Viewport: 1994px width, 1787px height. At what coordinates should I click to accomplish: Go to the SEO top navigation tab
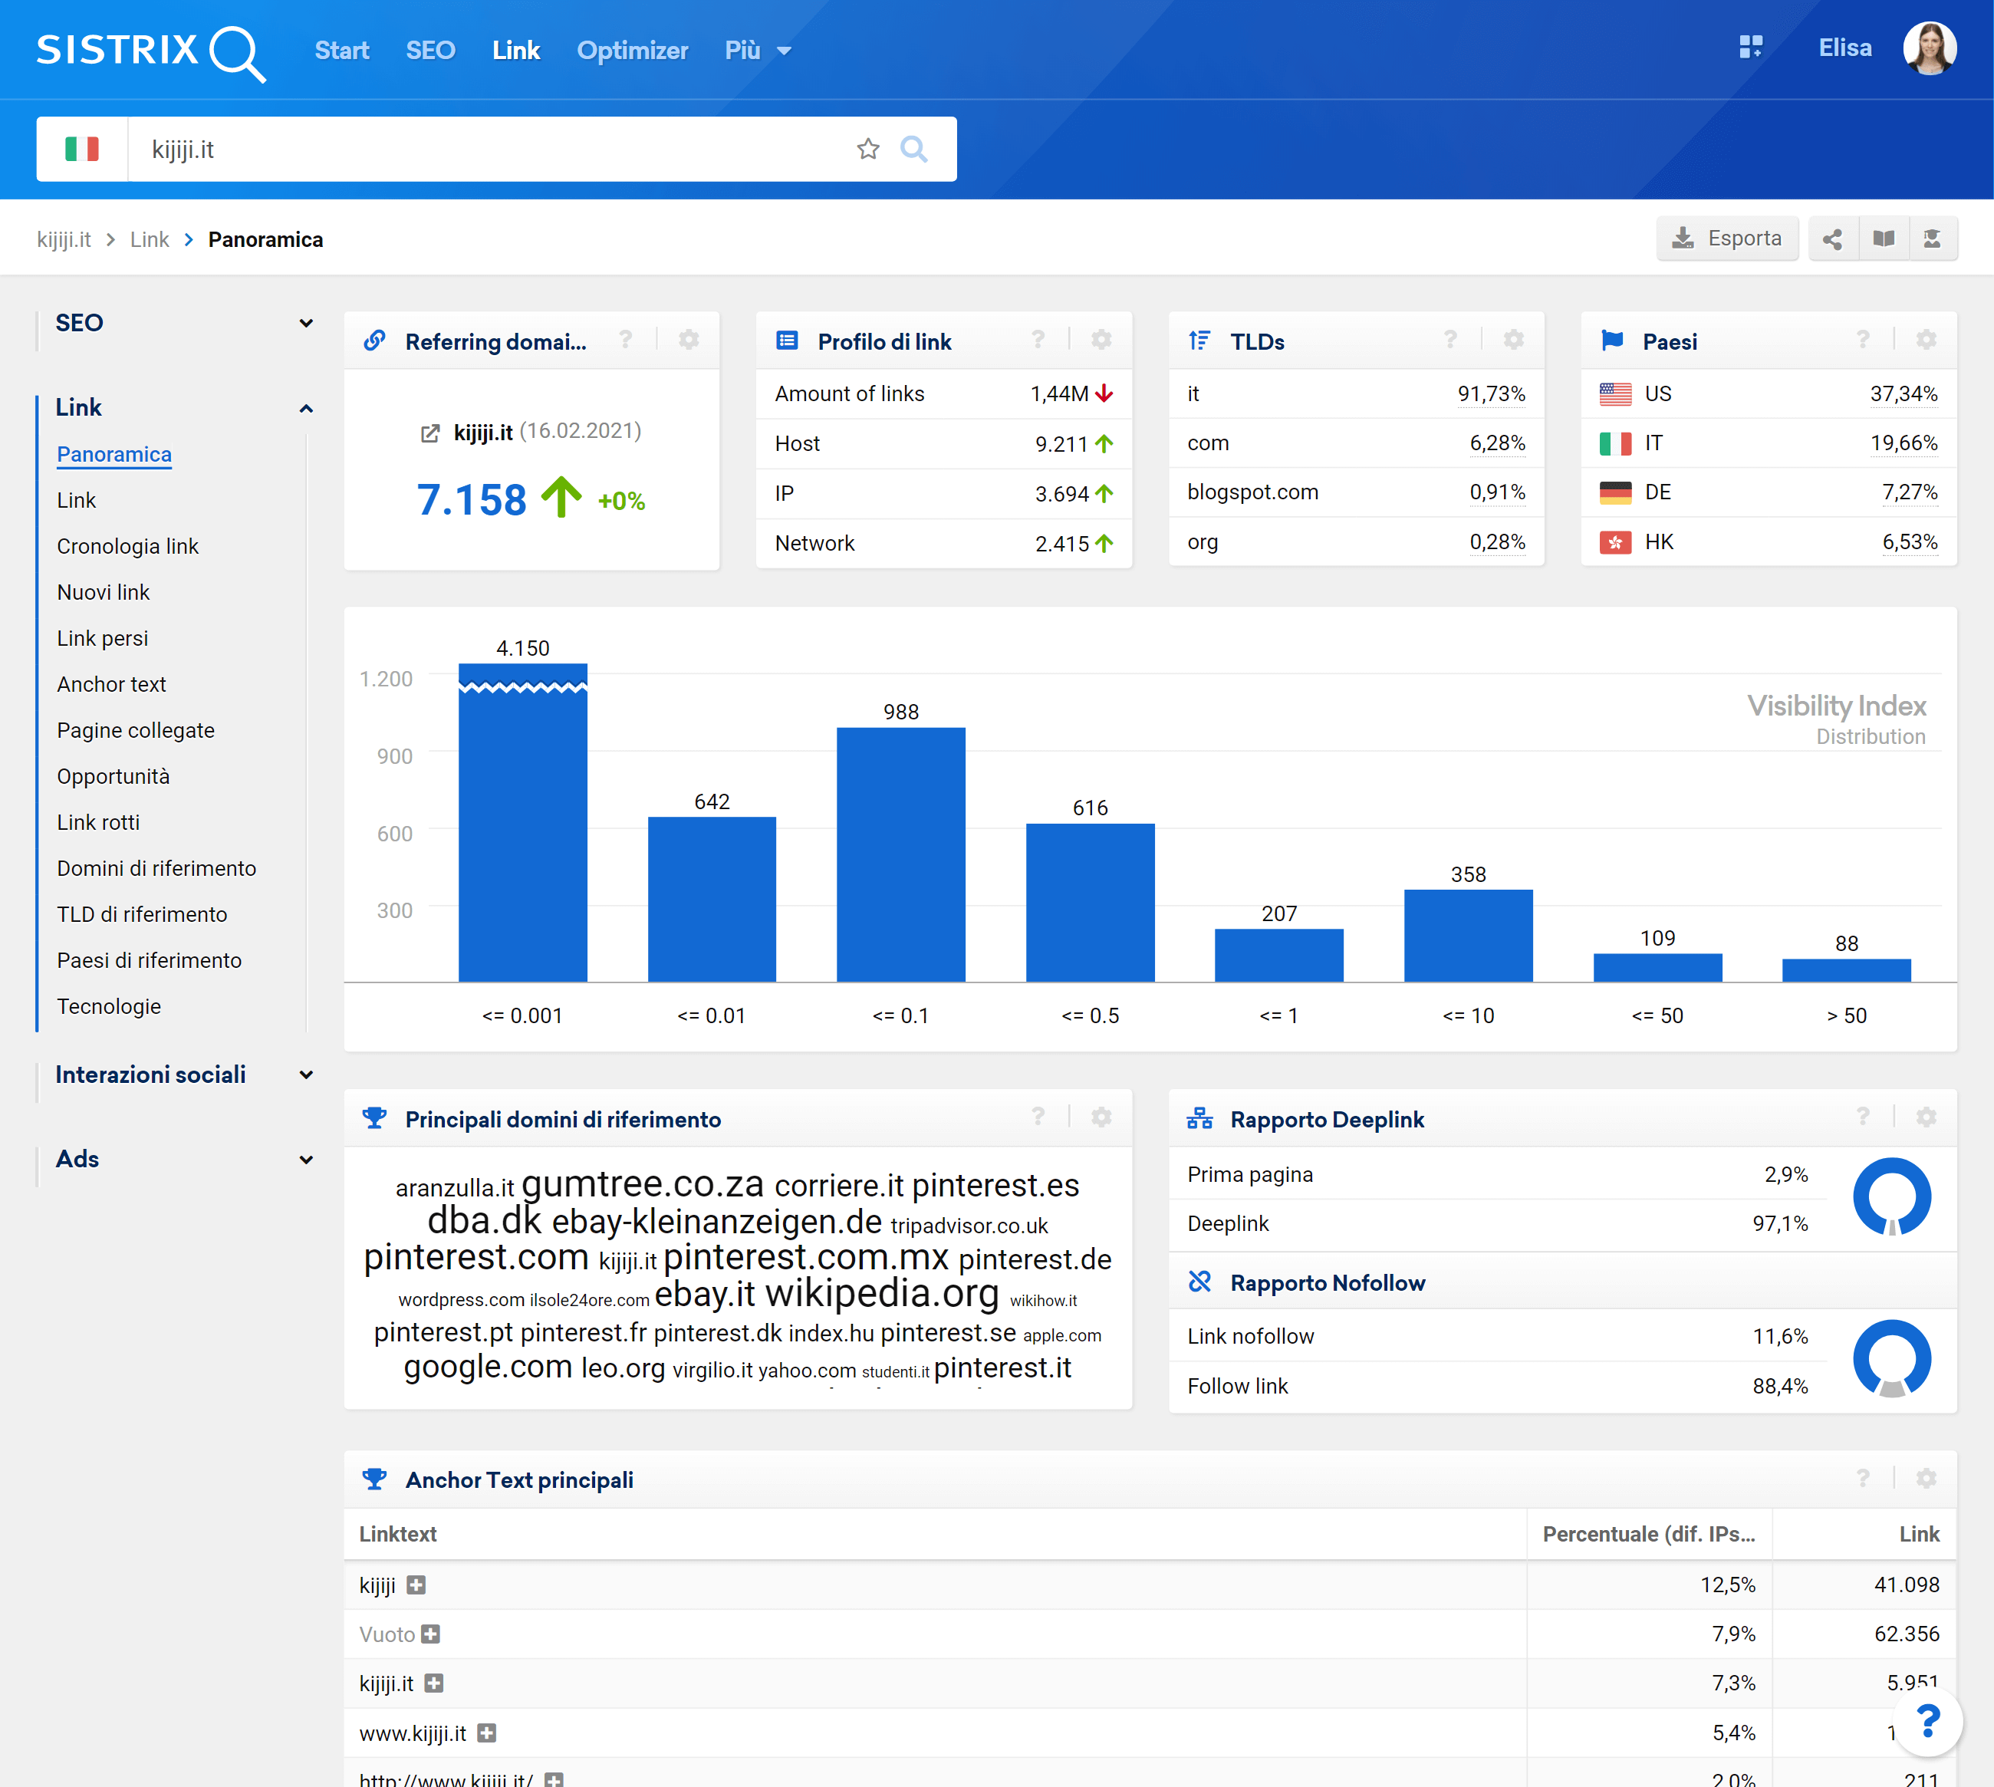430,50
